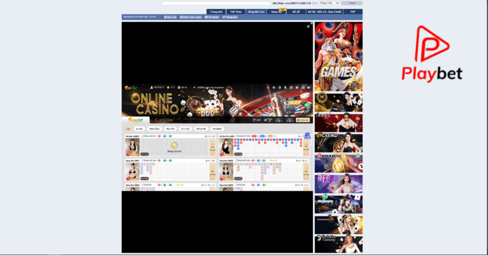Click the second top-row table's dealer thumbnail
The image size is (488, 256).
click(226, 147)
